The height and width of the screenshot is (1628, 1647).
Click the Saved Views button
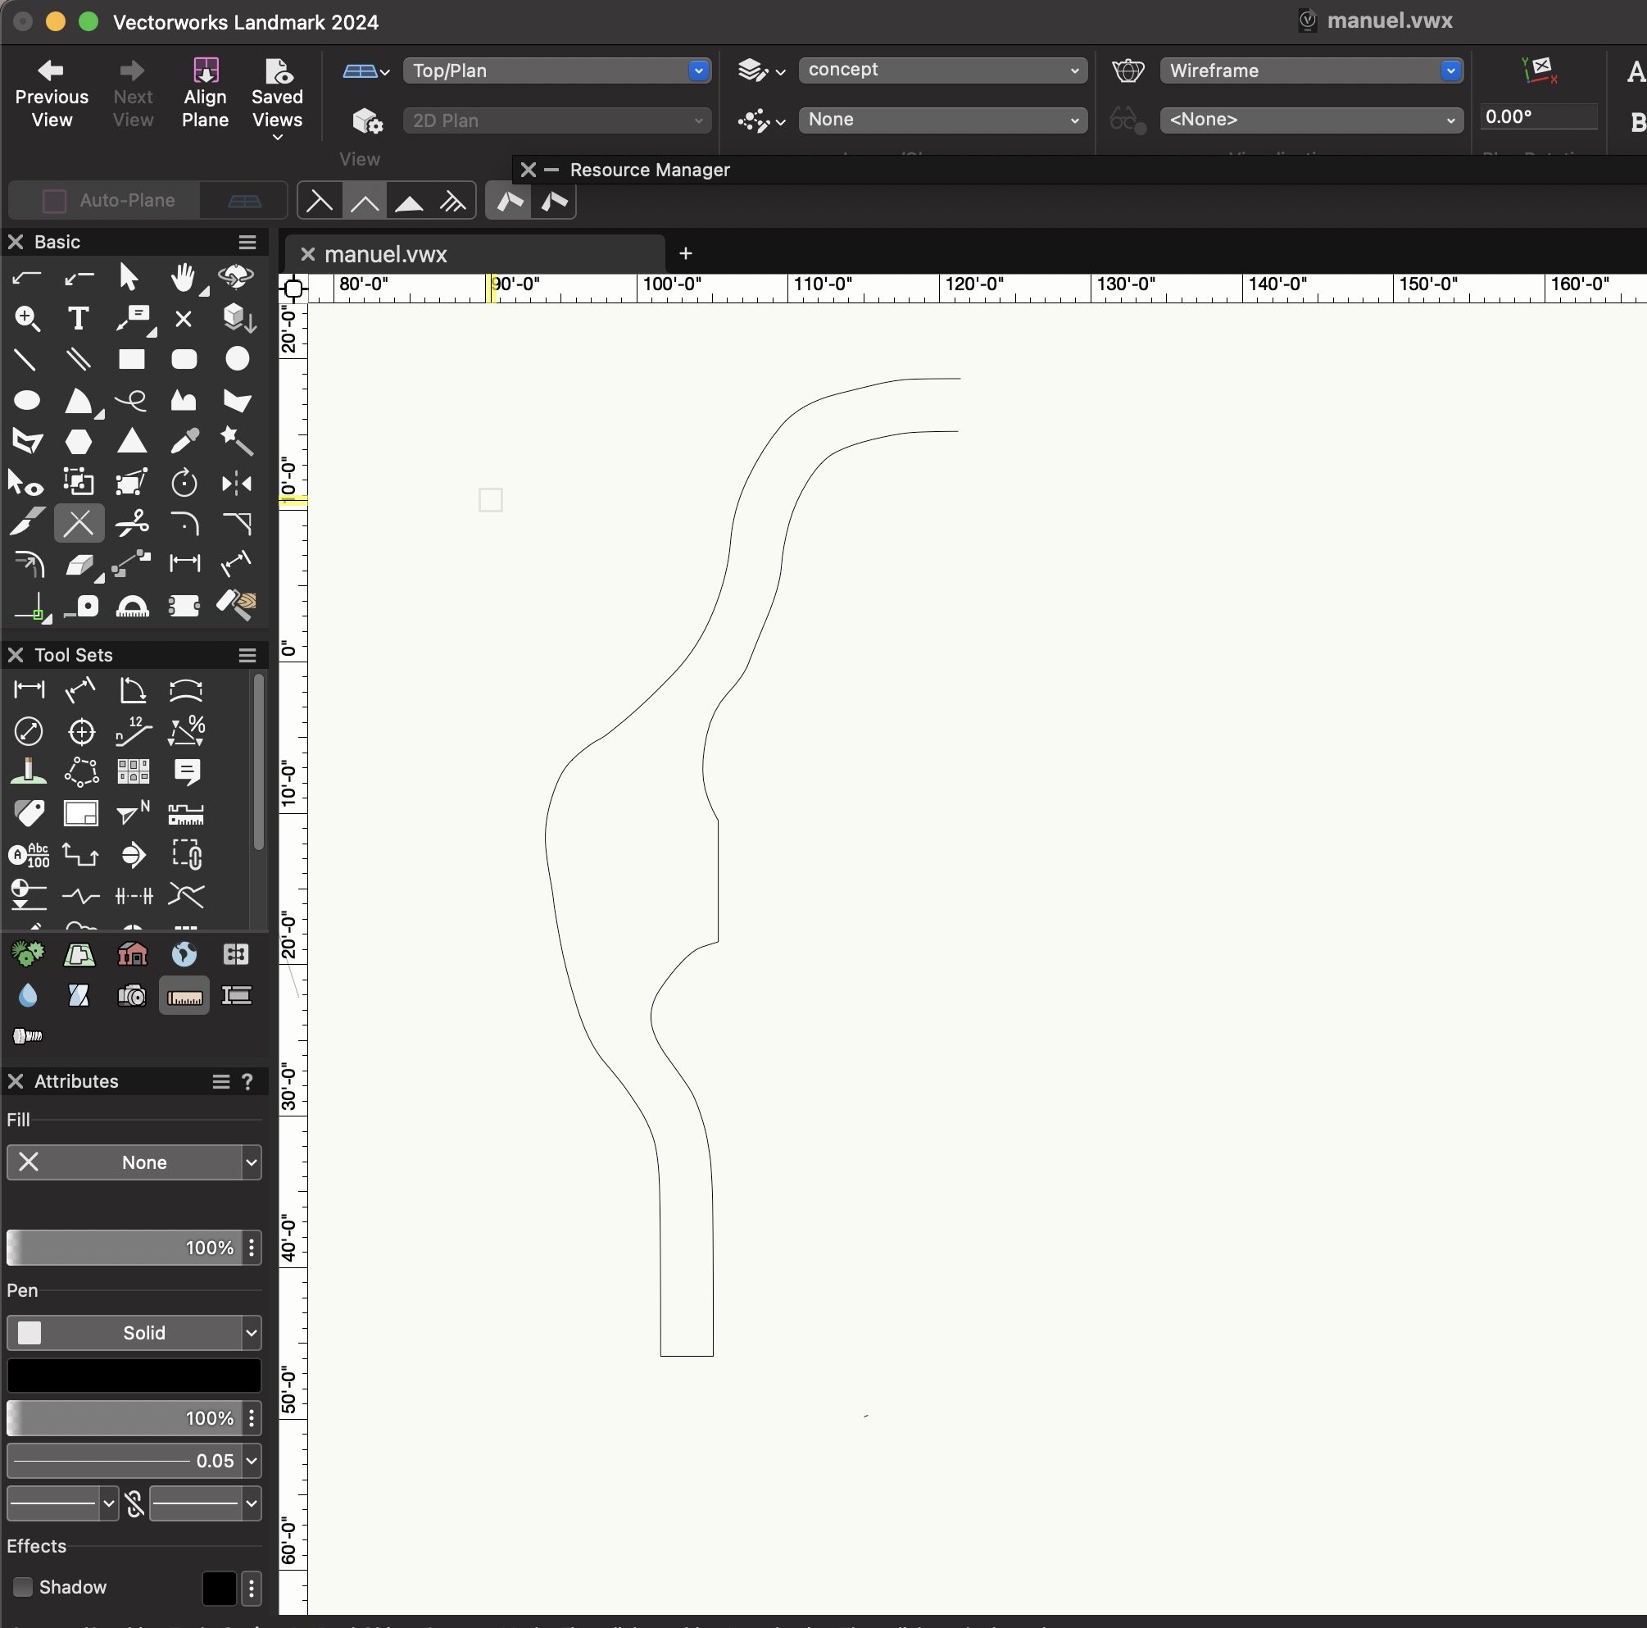pos(278,93)
